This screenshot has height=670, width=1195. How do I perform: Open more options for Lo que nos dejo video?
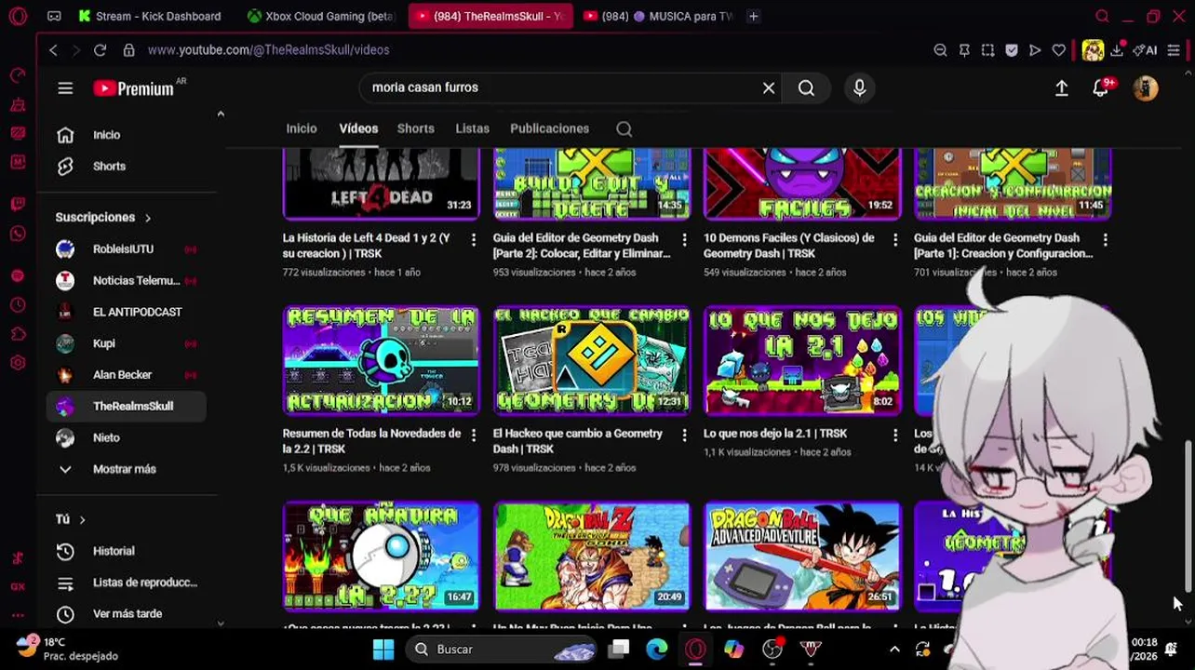tap(895, 435)
